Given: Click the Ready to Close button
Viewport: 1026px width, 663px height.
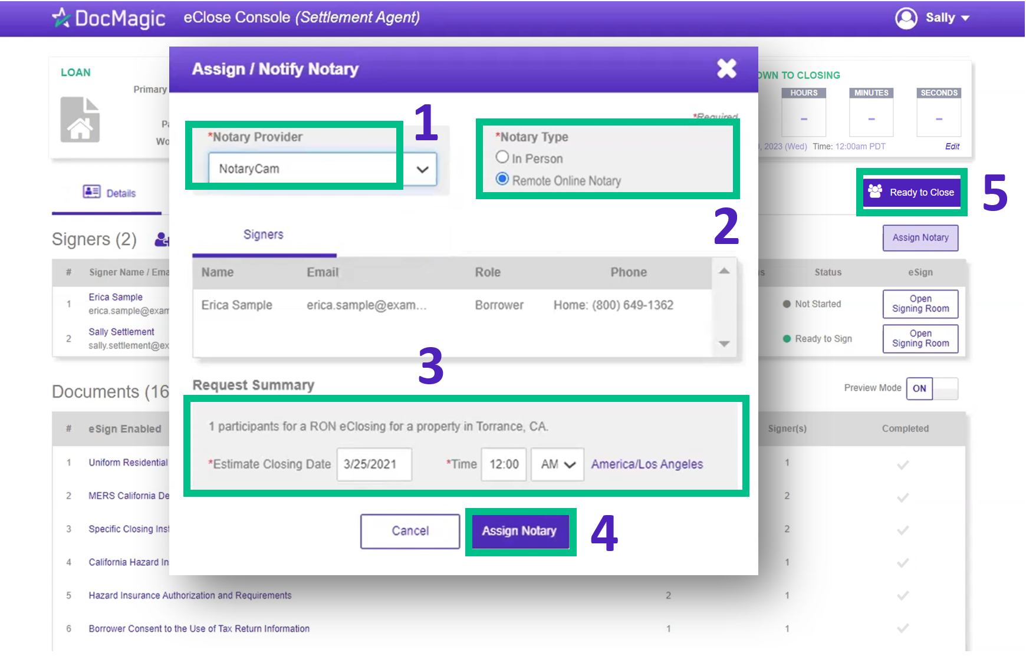Looking at the screenshot, I should pyautogui.click(x=912, y=192).
